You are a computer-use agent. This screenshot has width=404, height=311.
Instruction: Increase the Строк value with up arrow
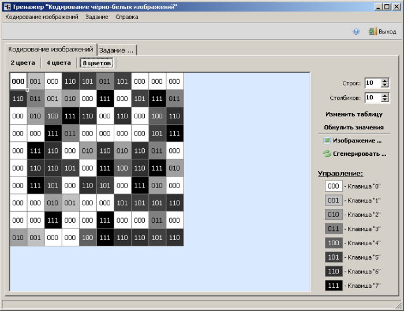[x=385, y=81]
